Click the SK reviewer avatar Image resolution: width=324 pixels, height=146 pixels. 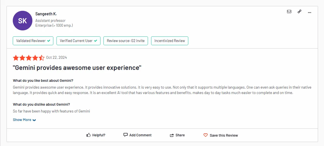22,21
